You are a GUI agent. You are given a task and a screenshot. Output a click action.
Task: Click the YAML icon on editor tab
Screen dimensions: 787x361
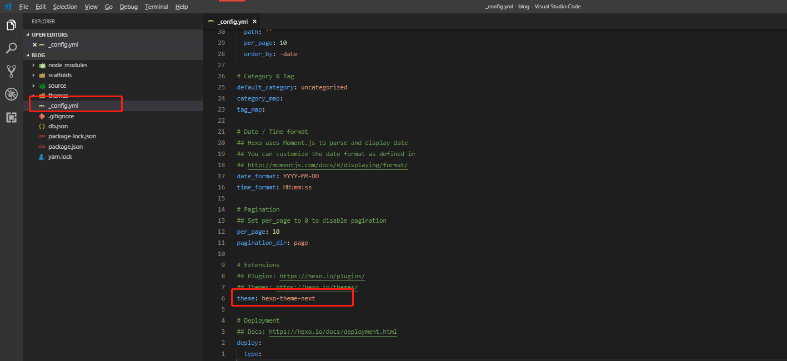[x=211, y=22]
